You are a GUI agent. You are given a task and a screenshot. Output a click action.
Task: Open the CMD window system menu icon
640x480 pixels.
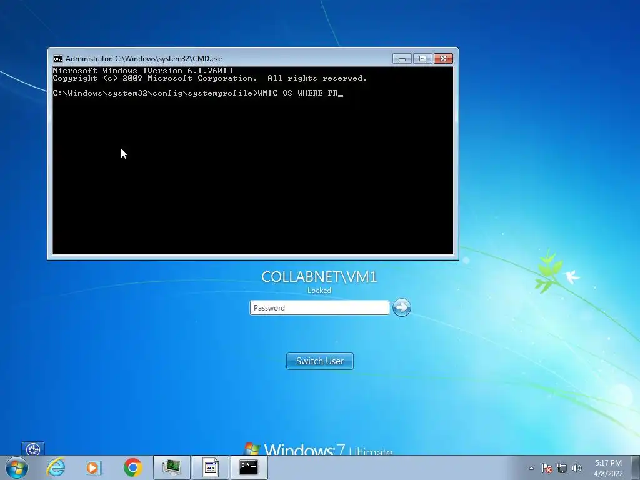[58, 59]
